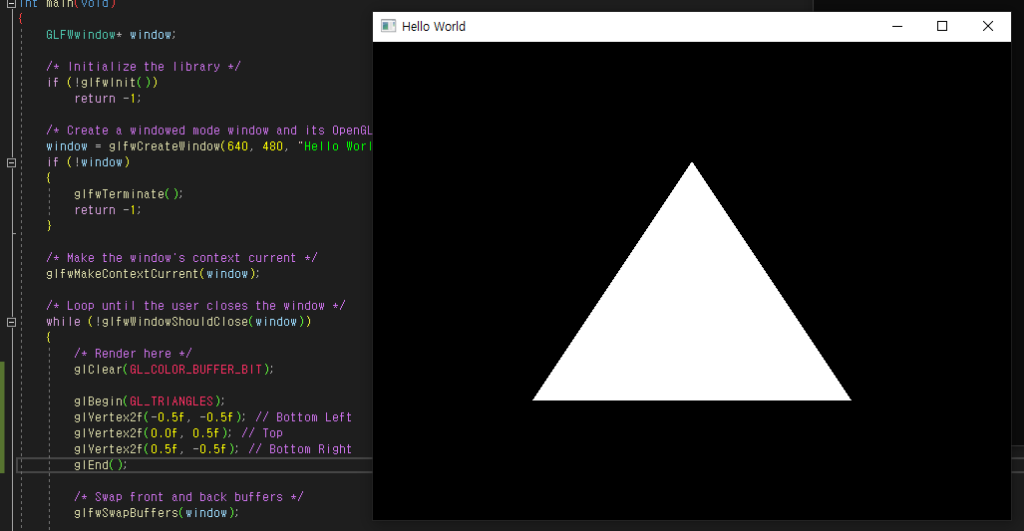This screenshot has height=531, width=1024.
Task: Click glfwMakeContextCurrent(window); line
Action: pos(153,274)
